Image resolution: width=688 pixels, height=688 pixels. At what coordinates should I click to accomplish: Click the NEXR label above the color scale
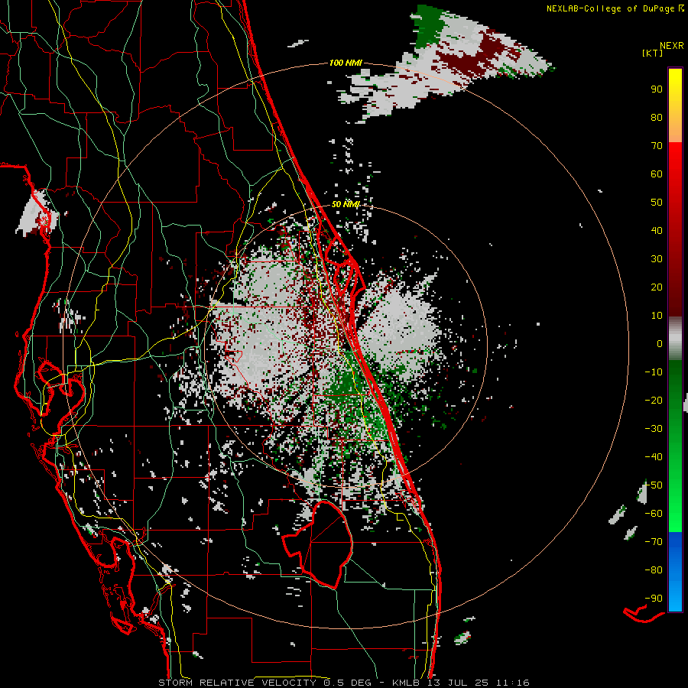coord(671,46)
